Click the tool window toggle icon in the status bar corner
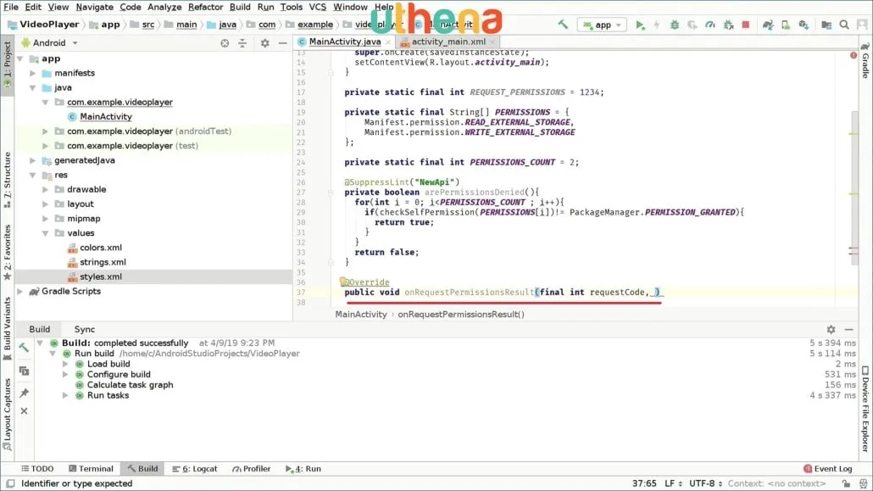Viewport: 873px width, 491px height. [x=10, y=483]
